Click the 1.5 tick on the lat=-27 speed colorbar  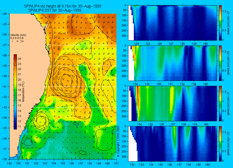tap(224, 11)
